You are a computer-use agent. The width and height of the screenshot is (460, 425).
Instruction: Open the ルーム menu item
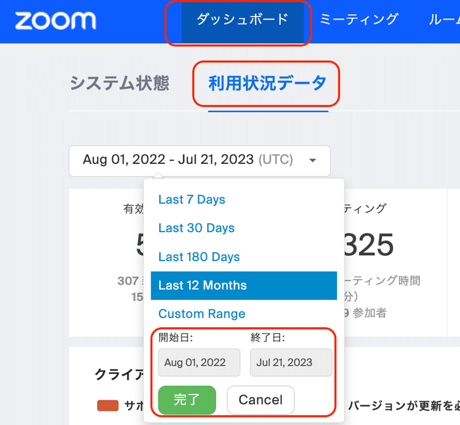click(444, 20)
